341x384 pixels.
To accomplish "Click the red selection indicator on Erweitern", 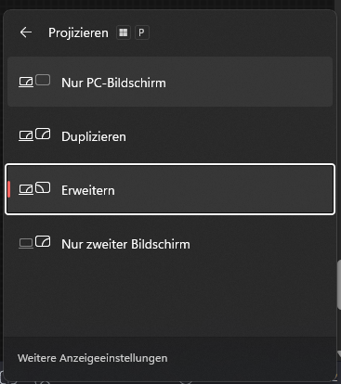I will tap(9, 189).
